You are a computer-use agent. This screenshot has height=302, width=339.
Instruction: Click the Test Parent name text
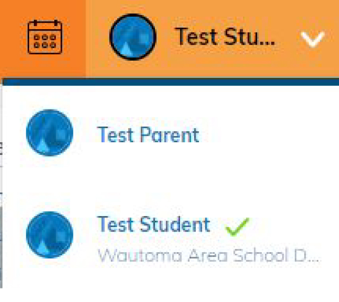tap(148, 135)
